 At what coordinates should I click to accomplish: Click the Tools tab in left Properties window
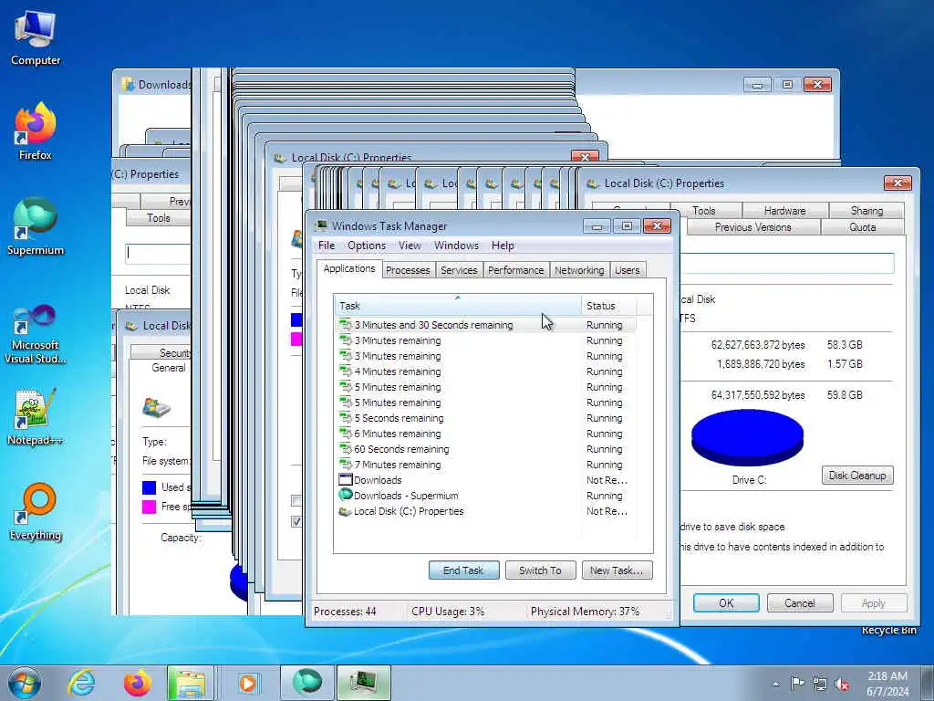(x=159, y=218)
